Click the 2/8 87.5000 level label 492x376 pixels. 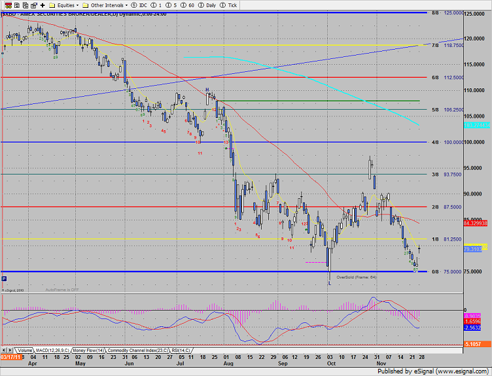(x=446, y=207)
